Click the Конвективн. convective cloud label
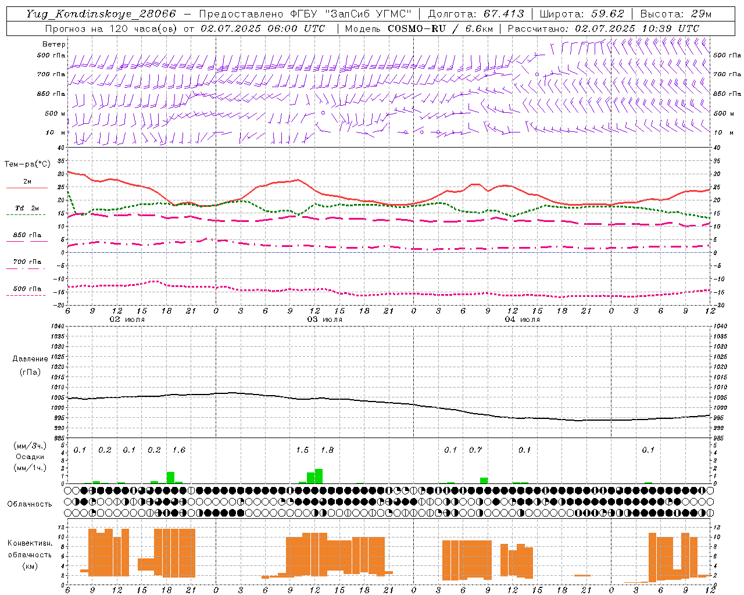This screenshot has height=595, width=744. pos(30,543)
